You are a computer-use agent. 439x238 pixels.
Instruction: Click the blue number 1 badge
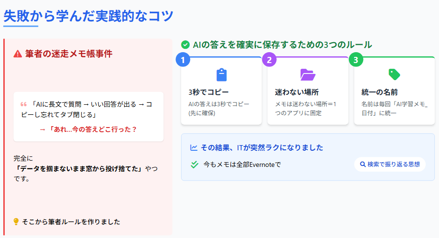tap(183, 60)
